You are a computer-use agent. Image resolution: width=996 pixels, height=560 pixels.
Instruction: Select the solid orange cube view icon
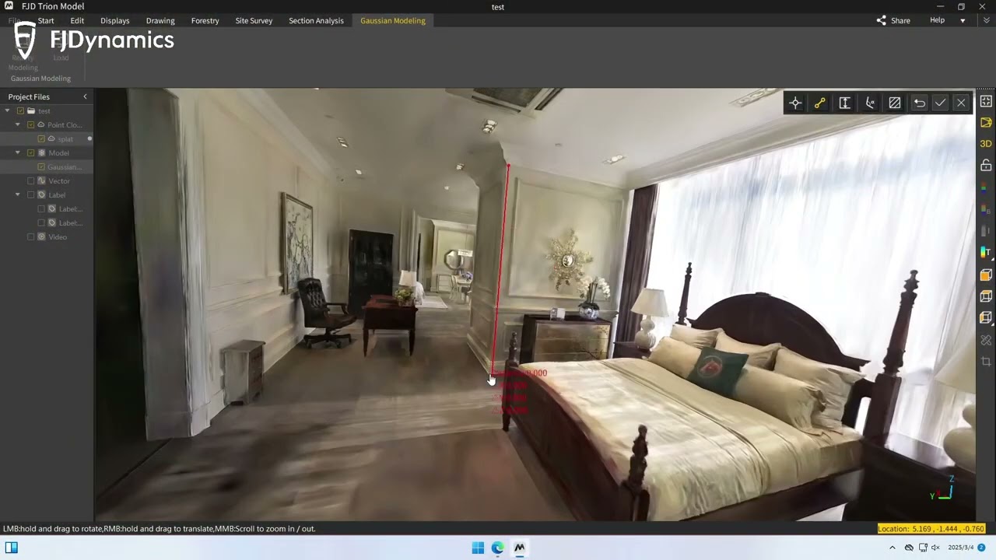(986, 275)
